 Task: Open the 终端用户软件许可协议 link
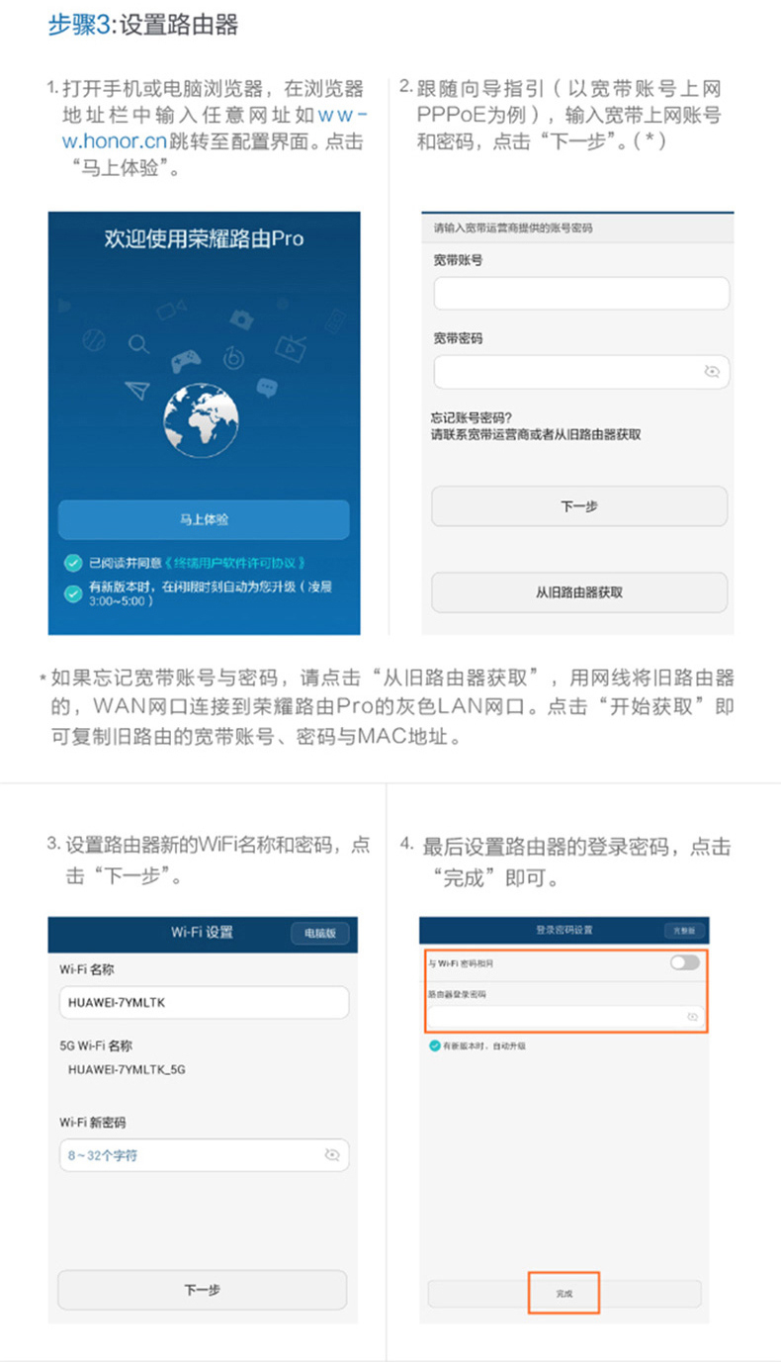click(x=238, y=563)
